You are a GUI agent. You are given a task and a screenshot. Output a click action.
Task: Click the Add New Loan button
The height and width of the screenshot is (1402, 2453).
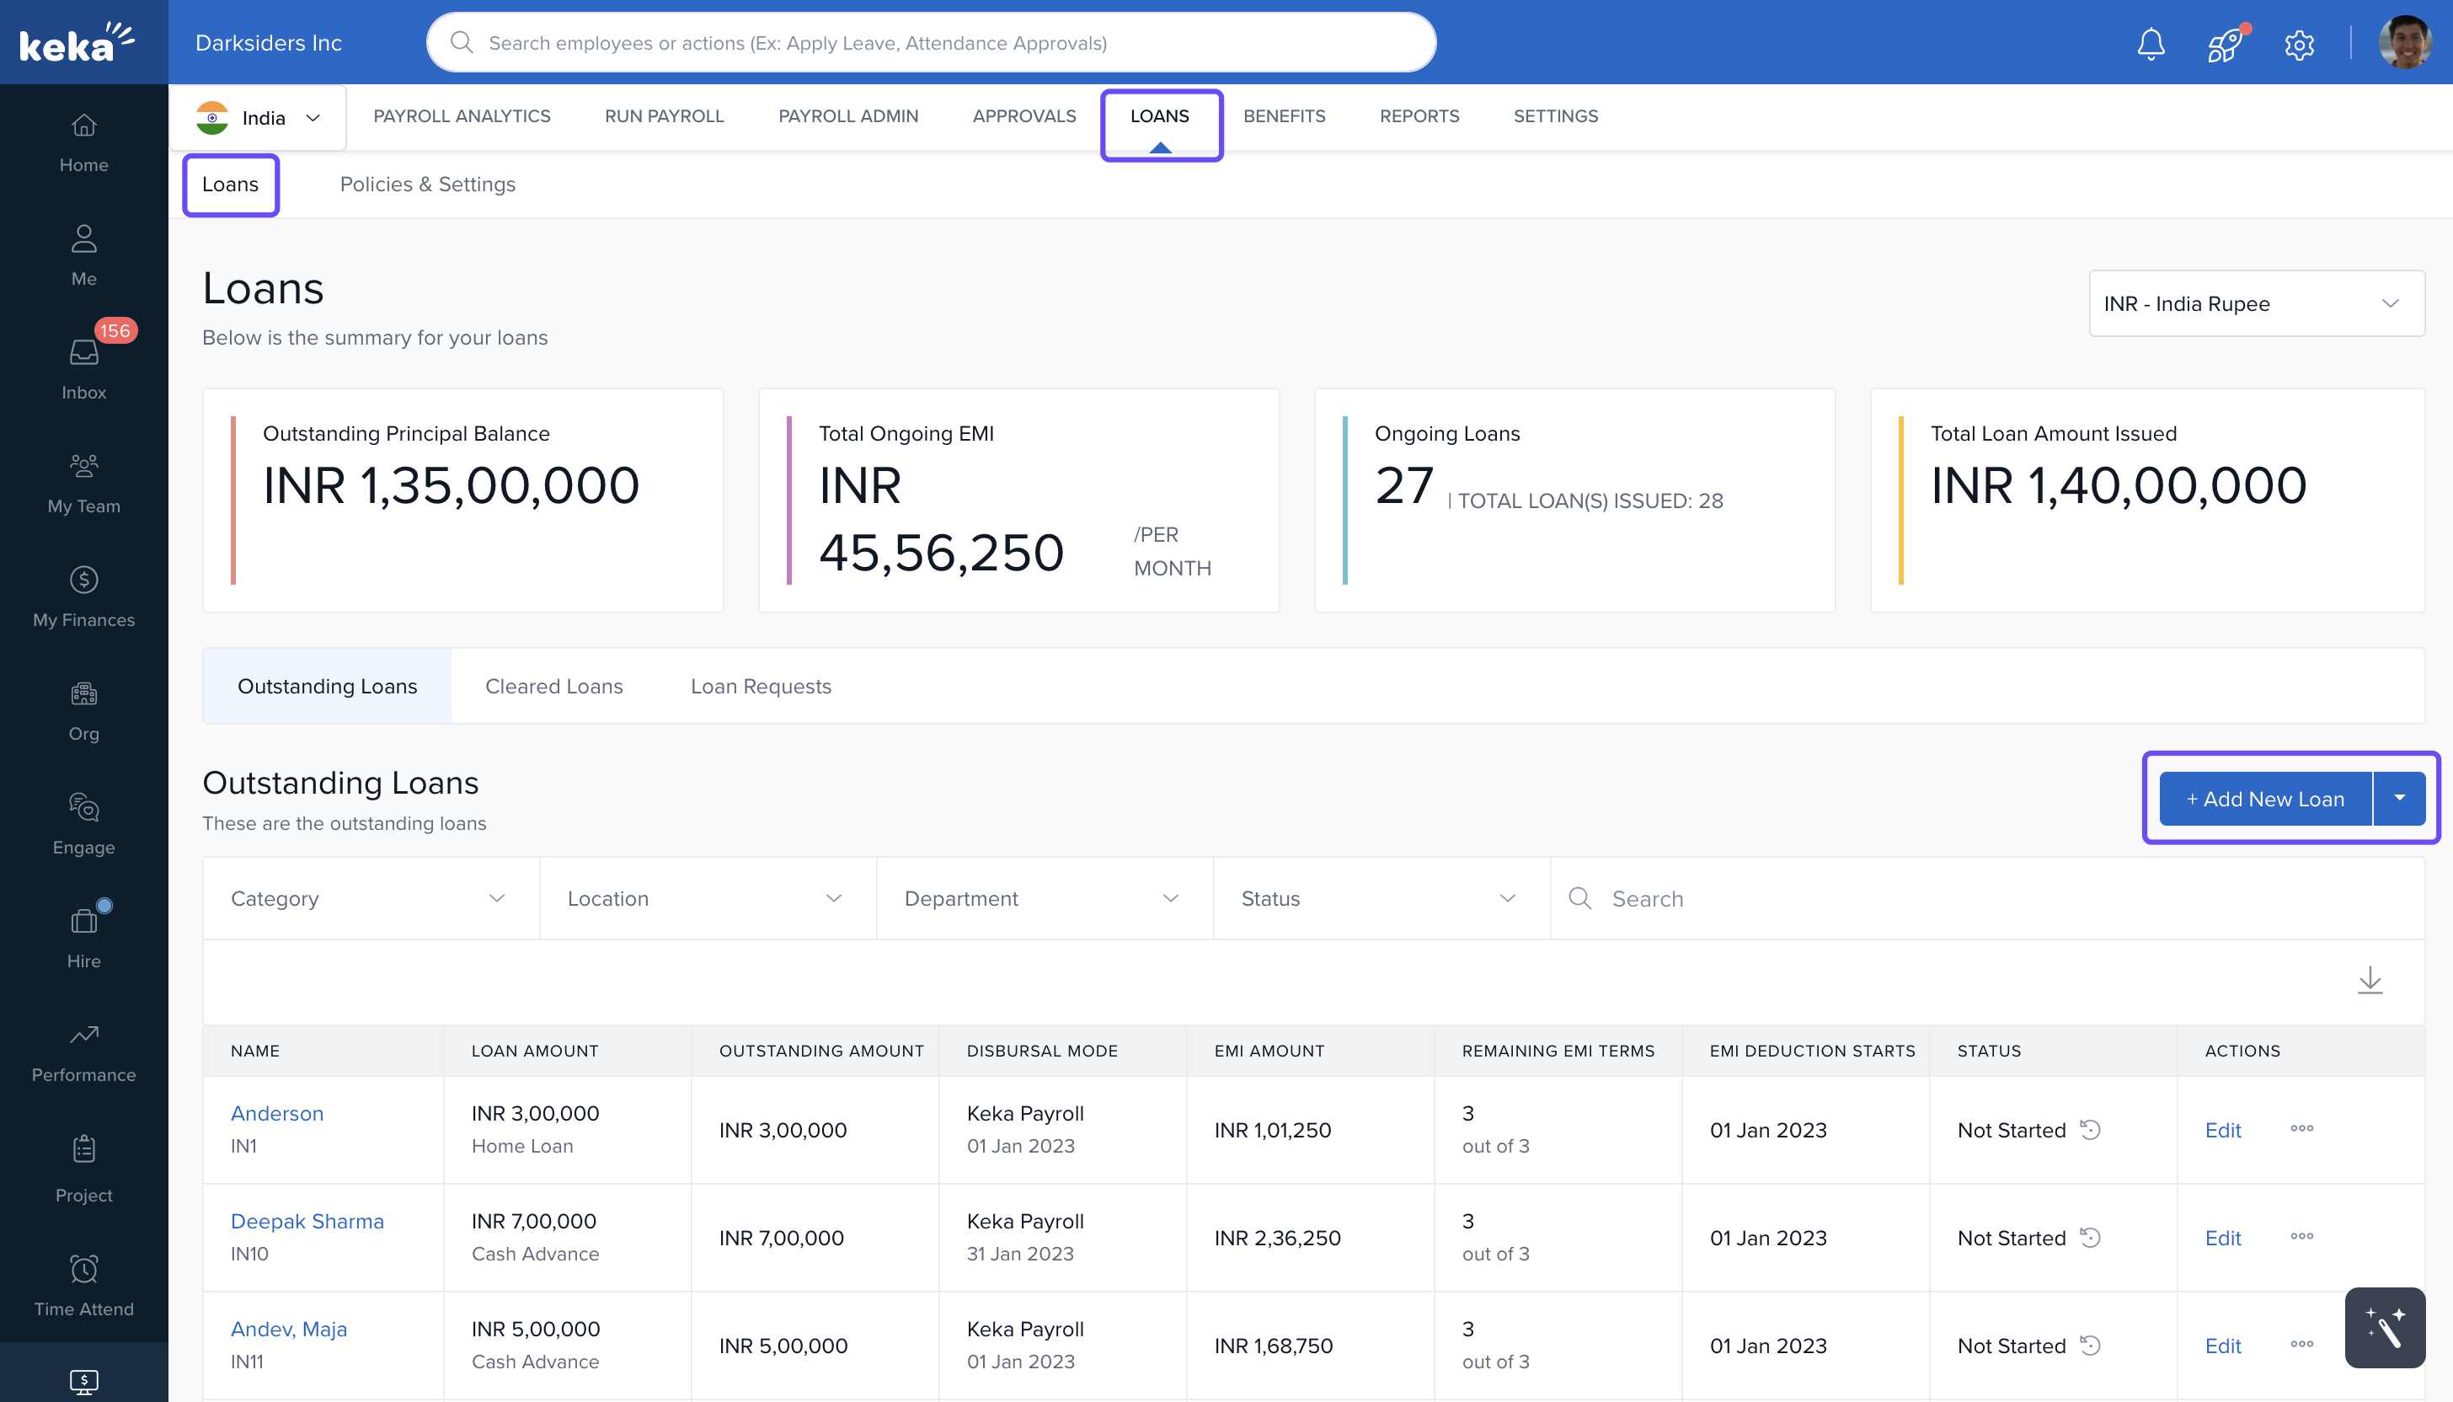pos(2264,798)
